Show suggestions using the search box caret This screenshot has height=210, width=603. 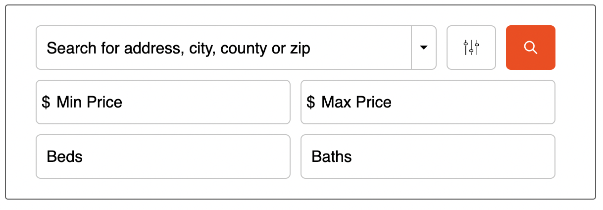click(423, 48)
